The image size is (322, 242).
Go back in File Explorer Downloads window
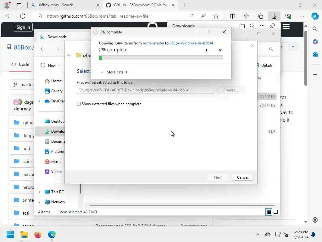pyautogui.click(x=42, y=49)
